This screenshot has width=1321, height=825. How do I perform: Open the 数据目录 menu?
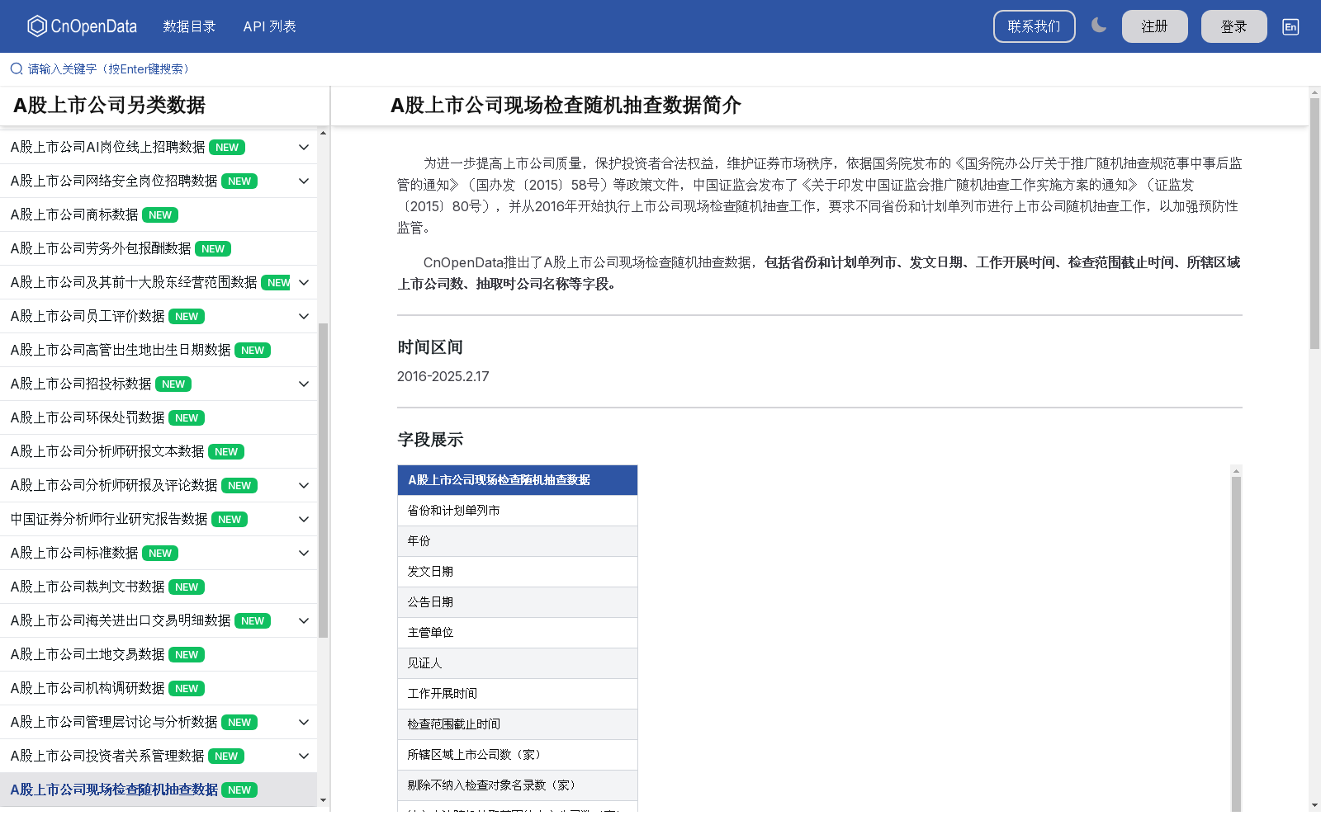coord(189,26)
